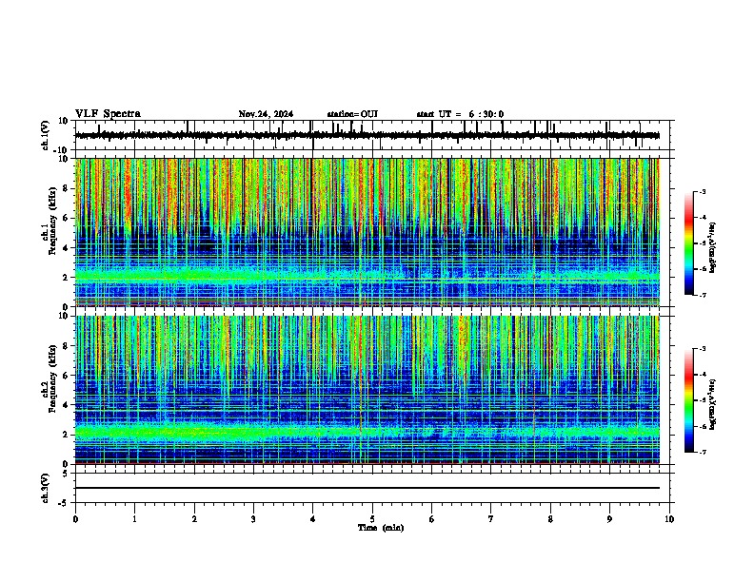Click the ch.2 spectrogram color scale bar
The width and height of the screenshot is (754, 582).
pyautogui.click(x=689, y=400)
